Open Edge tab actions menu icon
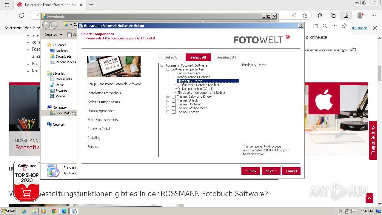Screen dimensions: 382x215 point(7,5)
